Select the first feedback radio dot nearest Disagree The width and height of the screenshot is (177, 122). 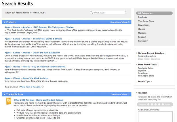(148, 104)
